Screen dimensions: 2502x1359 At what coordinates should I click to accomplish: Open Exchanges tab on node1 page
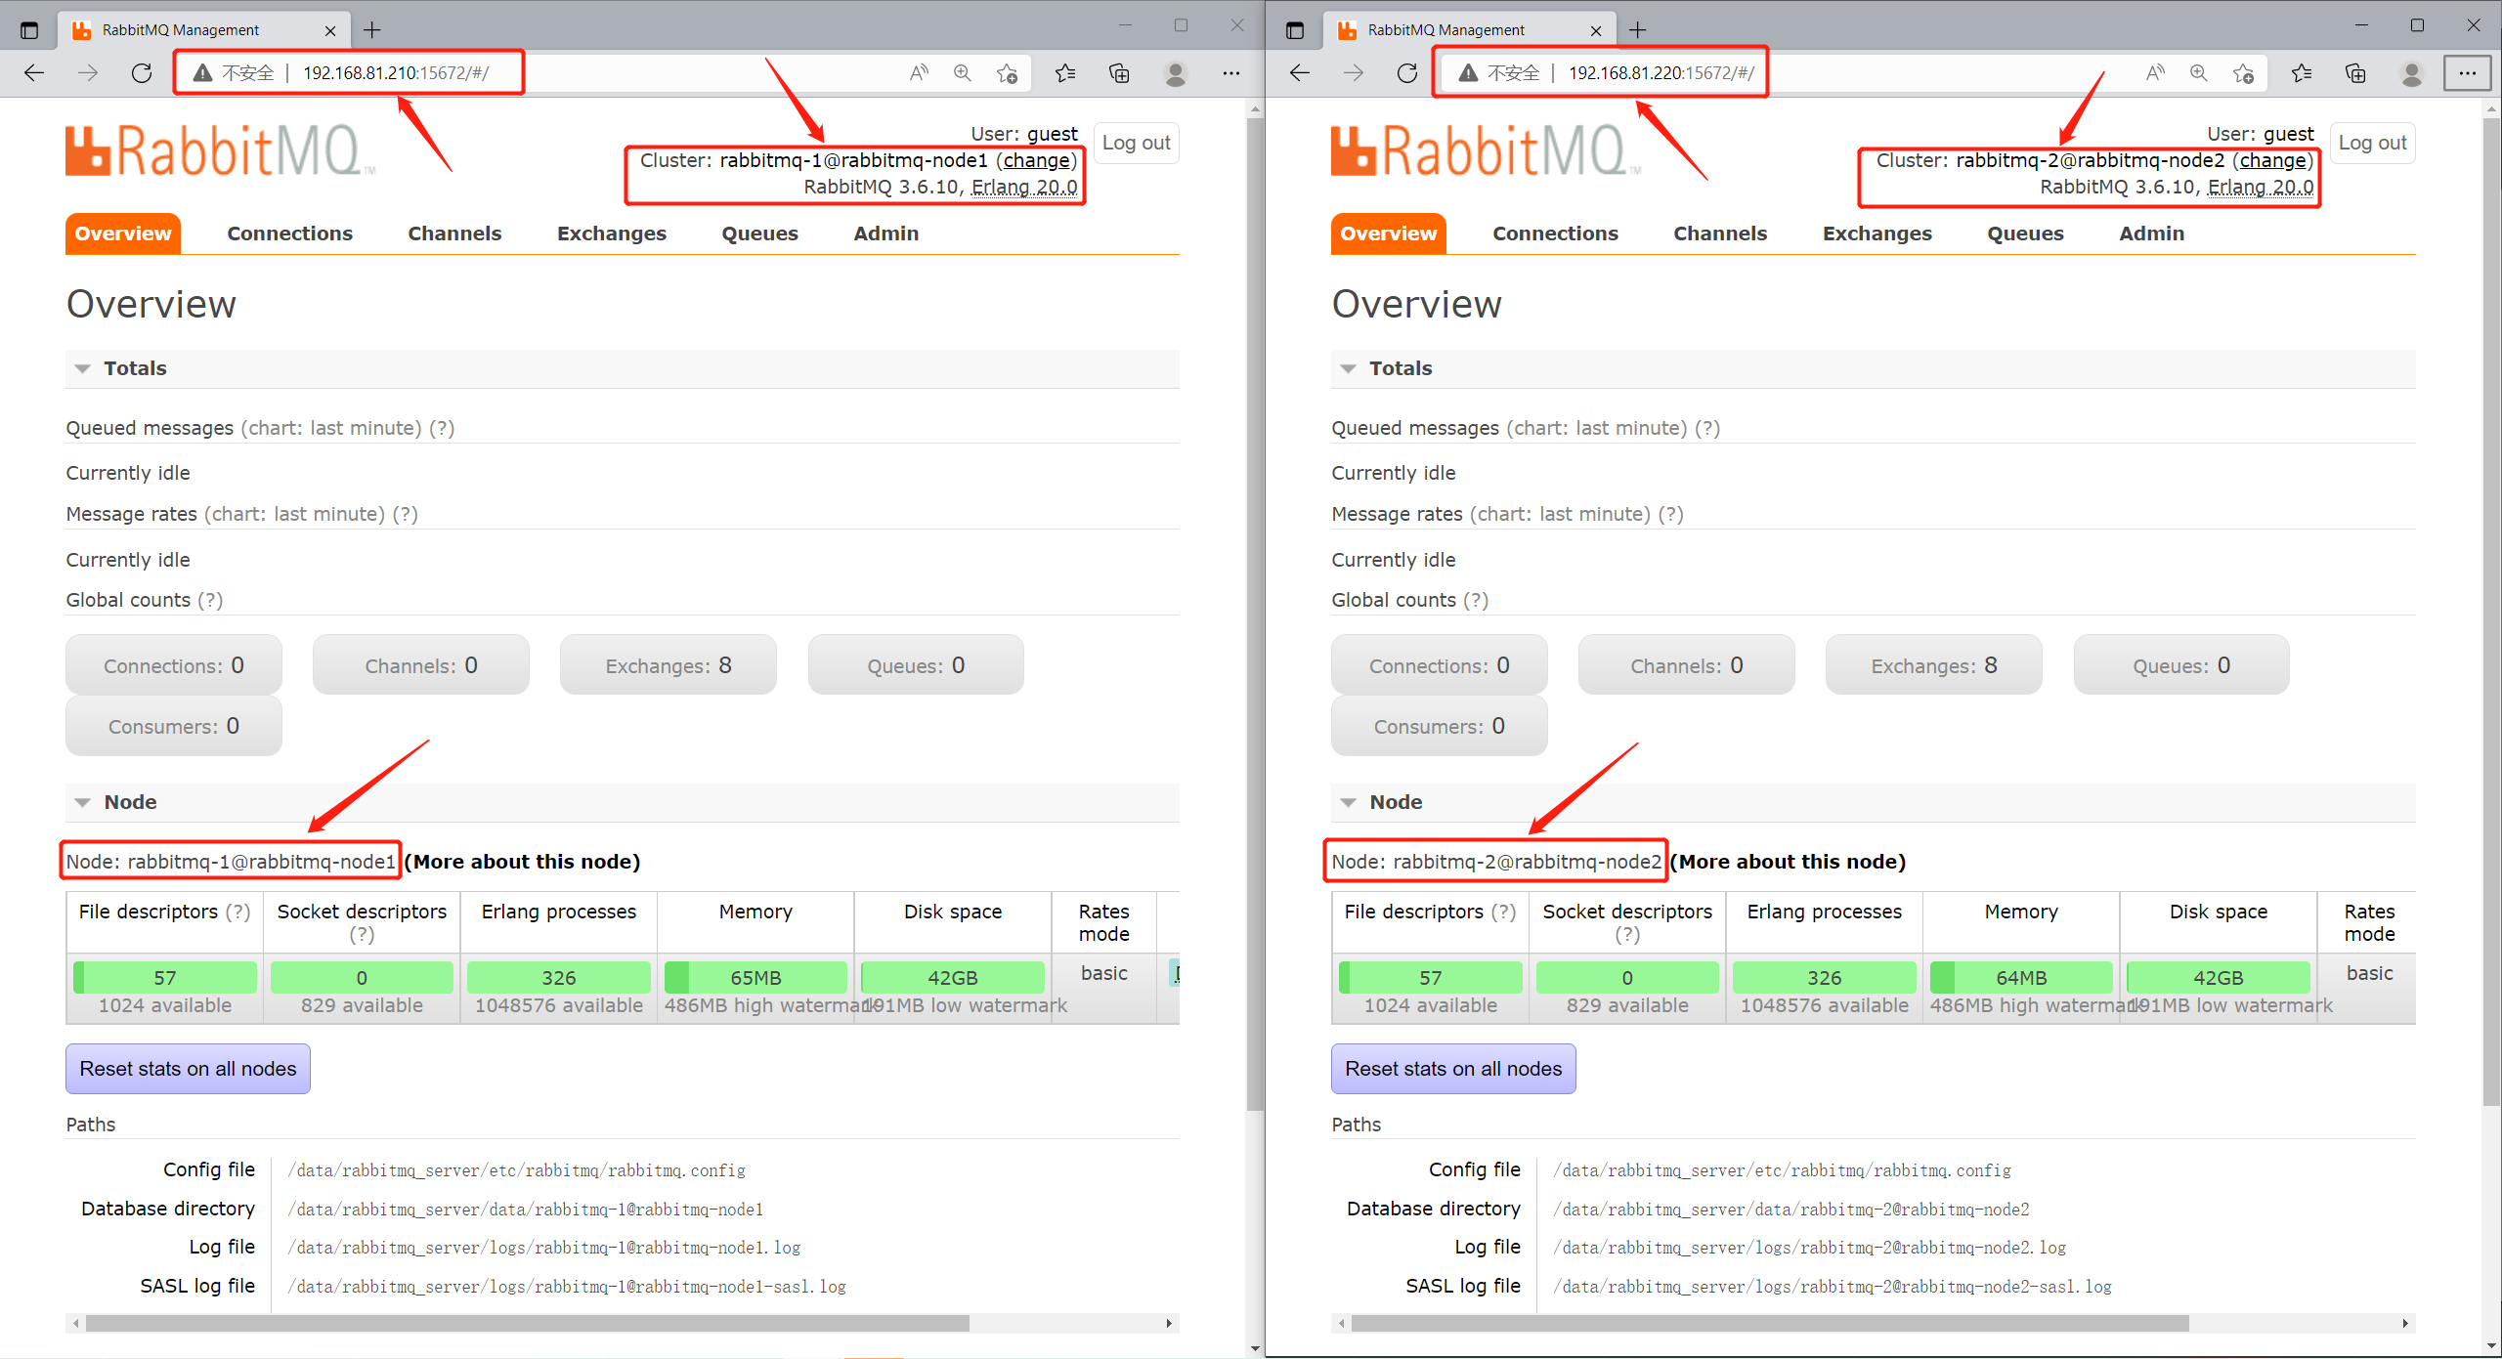tap(612, 234)
